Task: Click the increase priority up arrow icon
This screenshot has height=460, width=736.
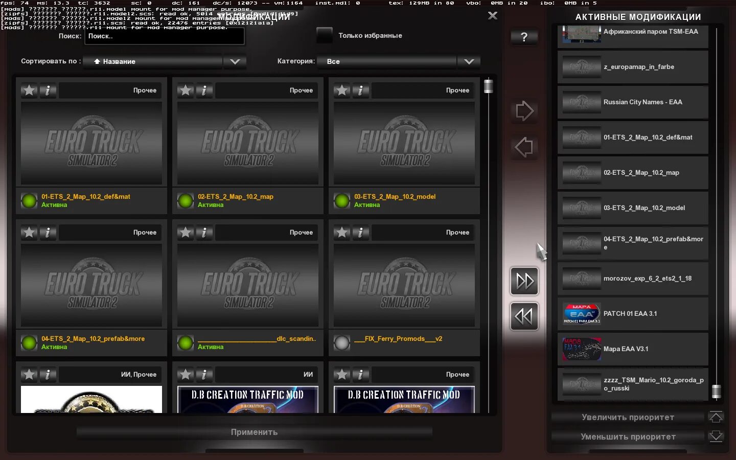Action: tap(716, 417)
